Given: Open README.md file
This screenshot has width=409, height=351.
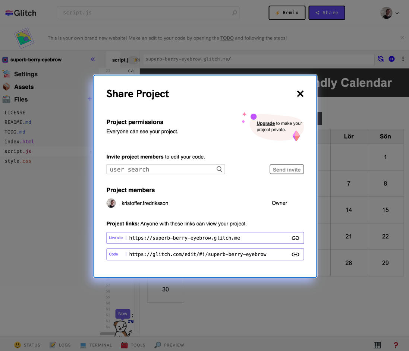Looking at the screenshot, I should [18, 122].
